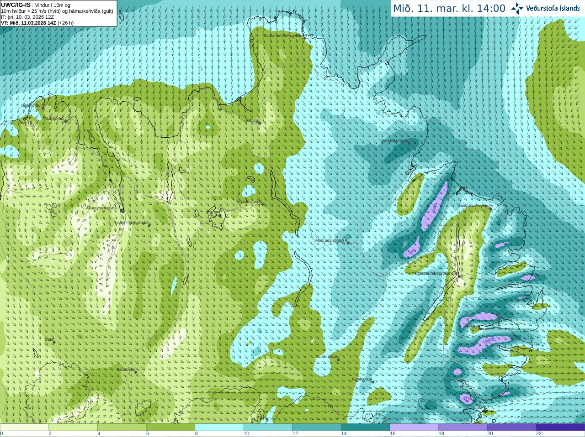Click the 18–20 m/s legend color swatch
The height and width of the screenshot is (437, 585).
[x=463, y=427]
